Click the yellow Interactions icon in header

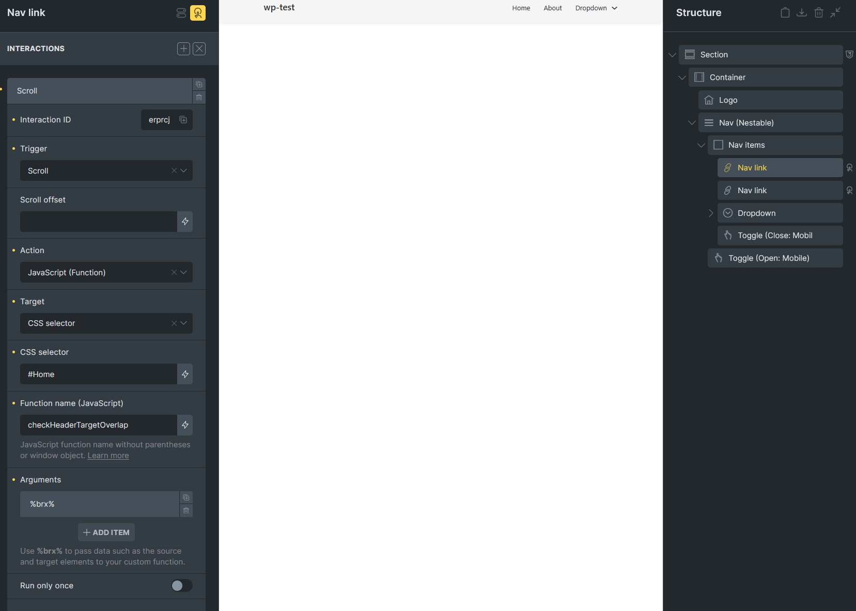(198, 13)
